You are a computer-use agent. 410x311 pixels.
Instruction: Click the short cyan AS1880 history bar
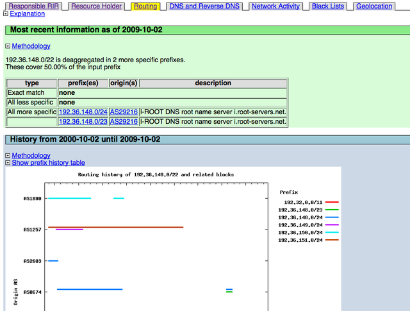click(119, 198)
